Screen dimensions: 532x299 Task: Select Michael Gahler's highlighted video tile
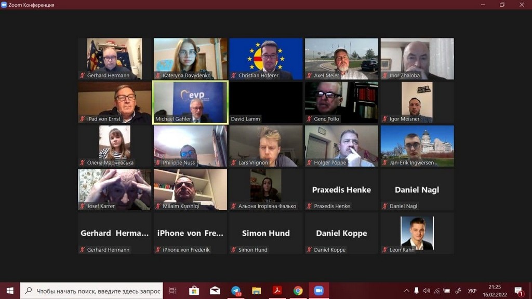coord(190,102)
